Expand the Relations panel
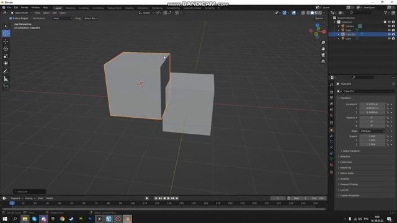 point(344,157)
